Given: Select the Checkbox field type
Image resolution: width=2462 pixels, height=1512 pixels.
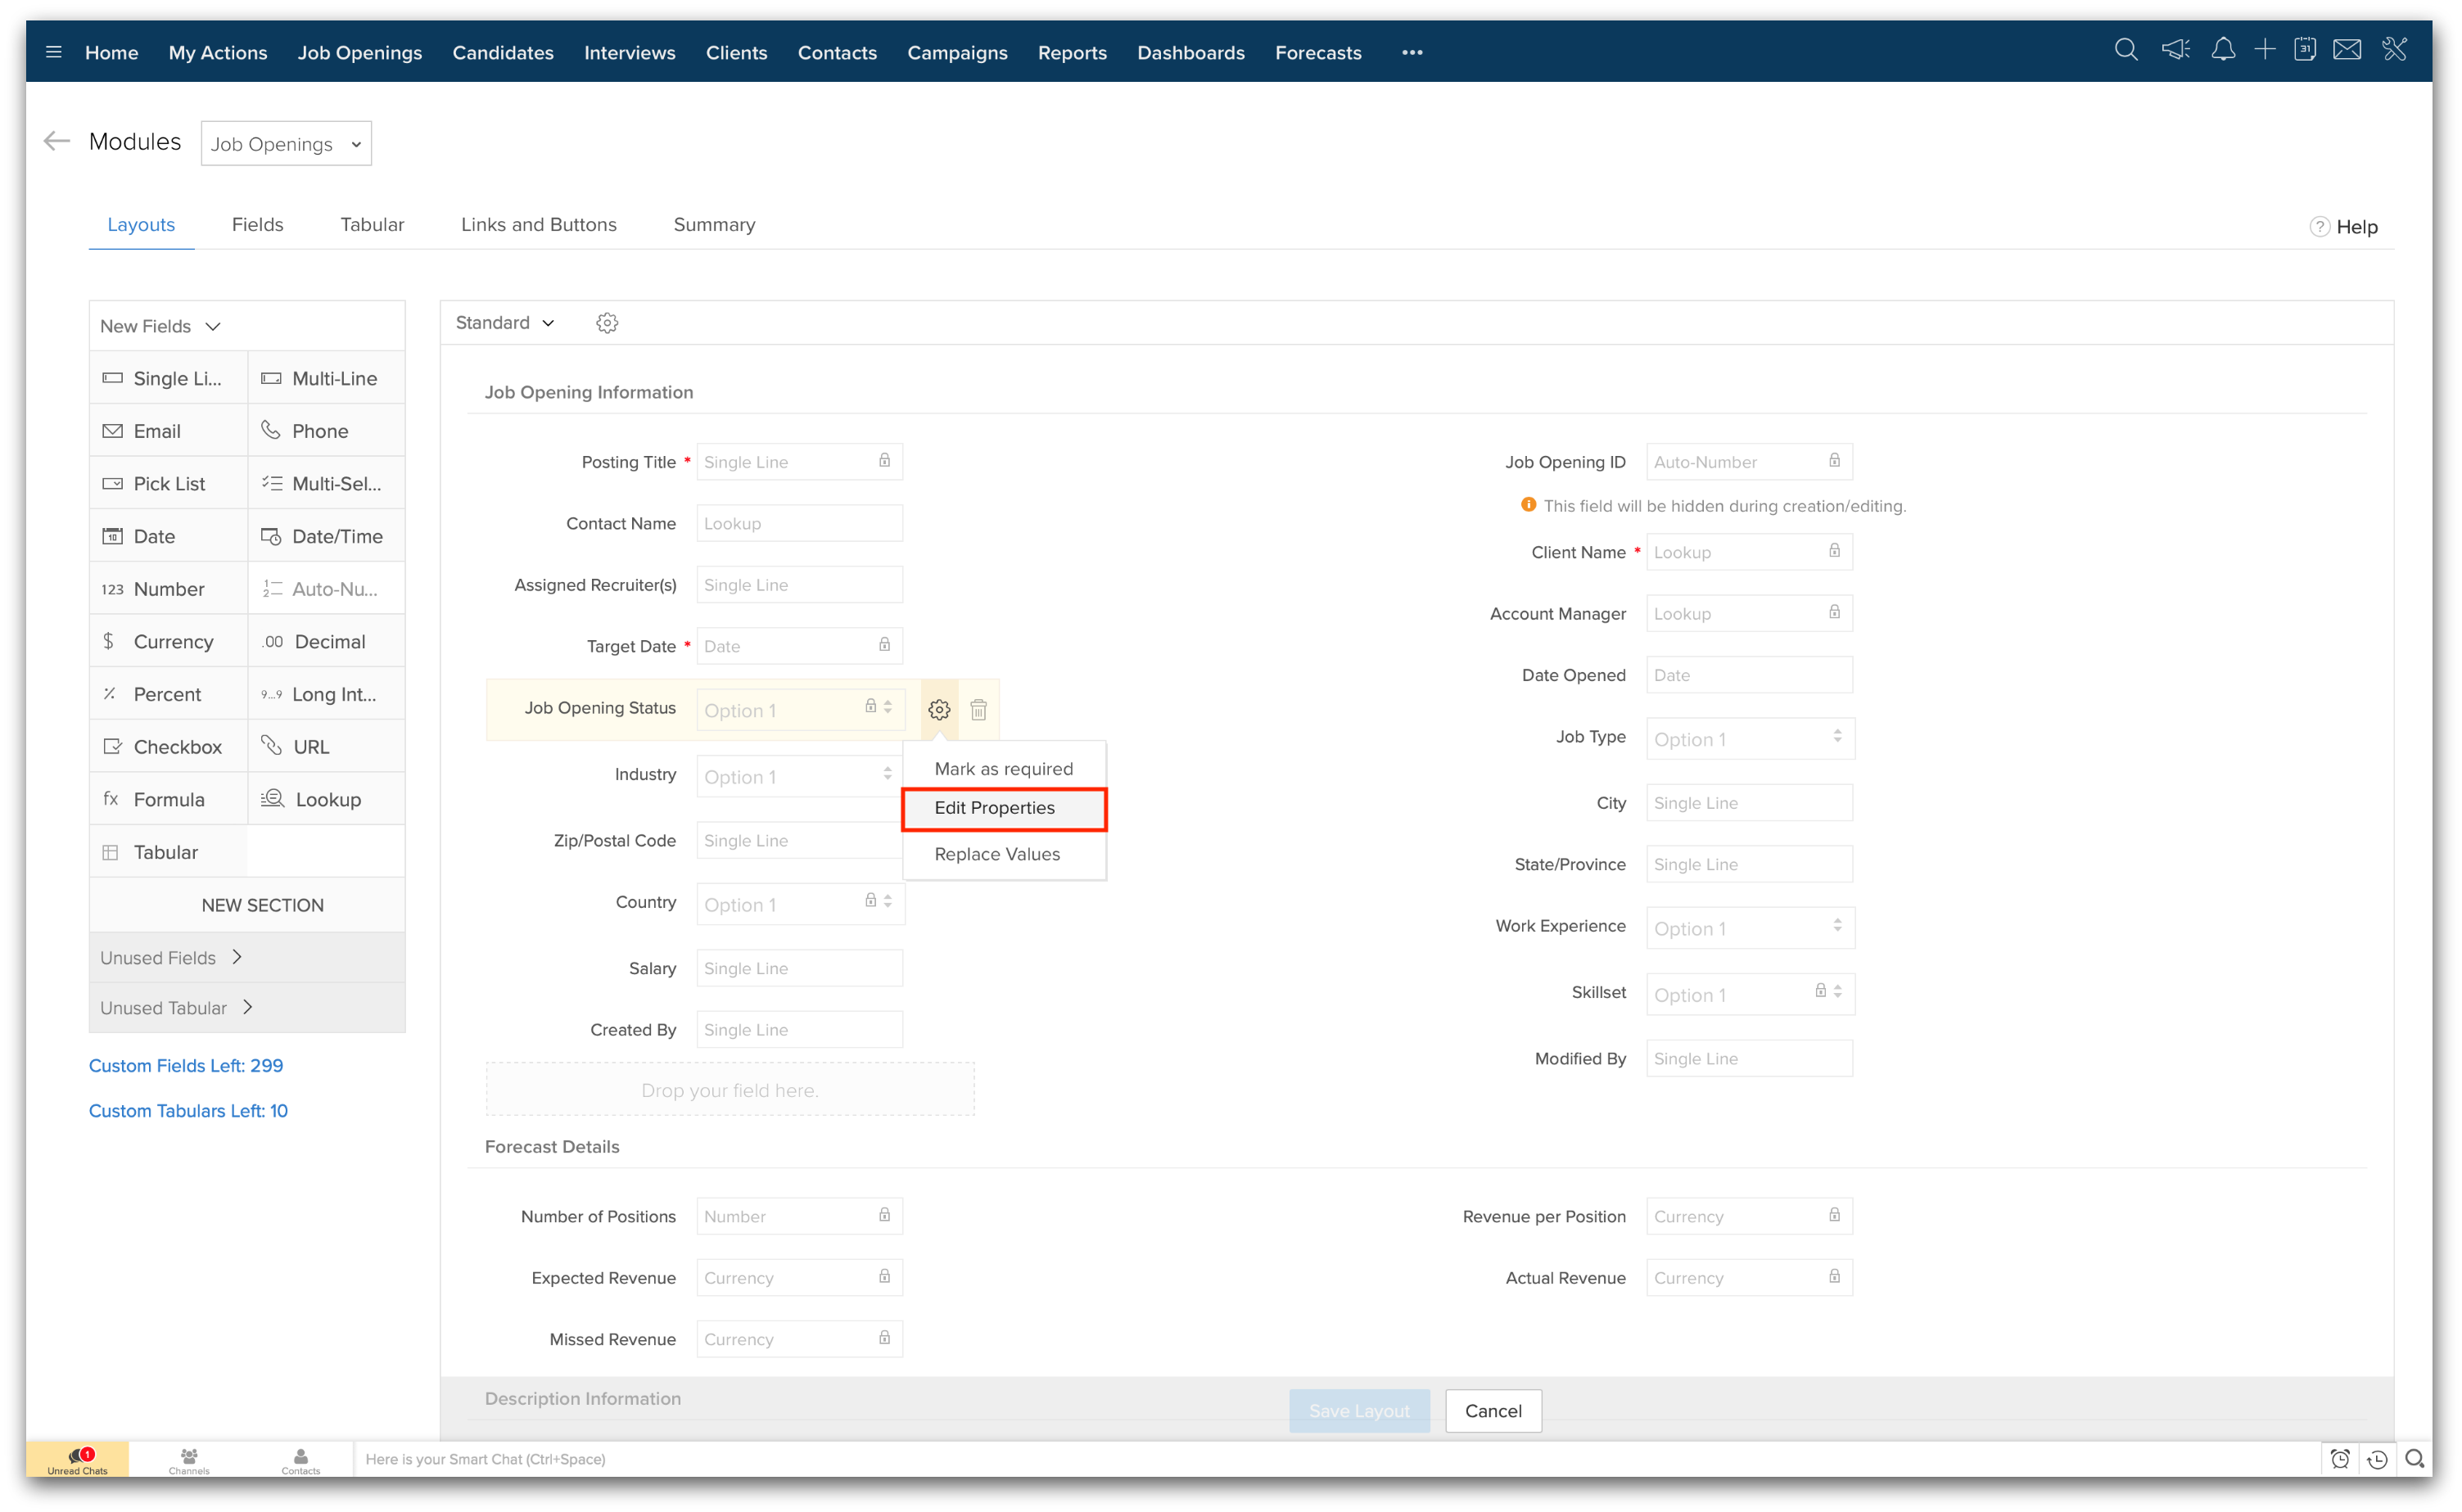Looking at the screenshot, I should [x=168, y=747].
